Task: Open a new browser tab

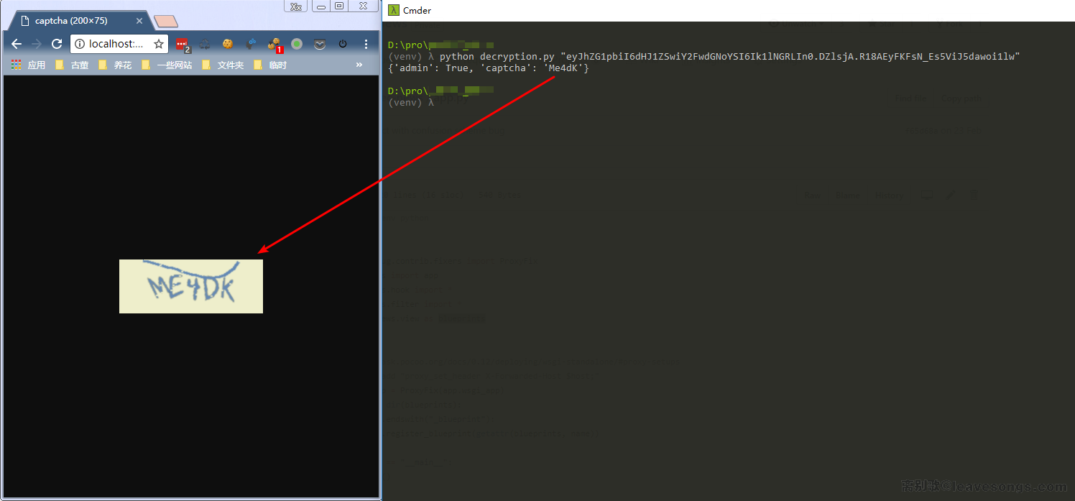Action: click(x=166, y=22)
